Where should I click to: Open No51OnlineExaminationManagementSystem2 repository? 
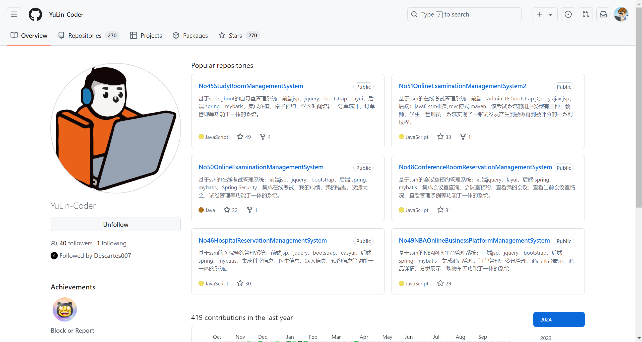point(462,86)
